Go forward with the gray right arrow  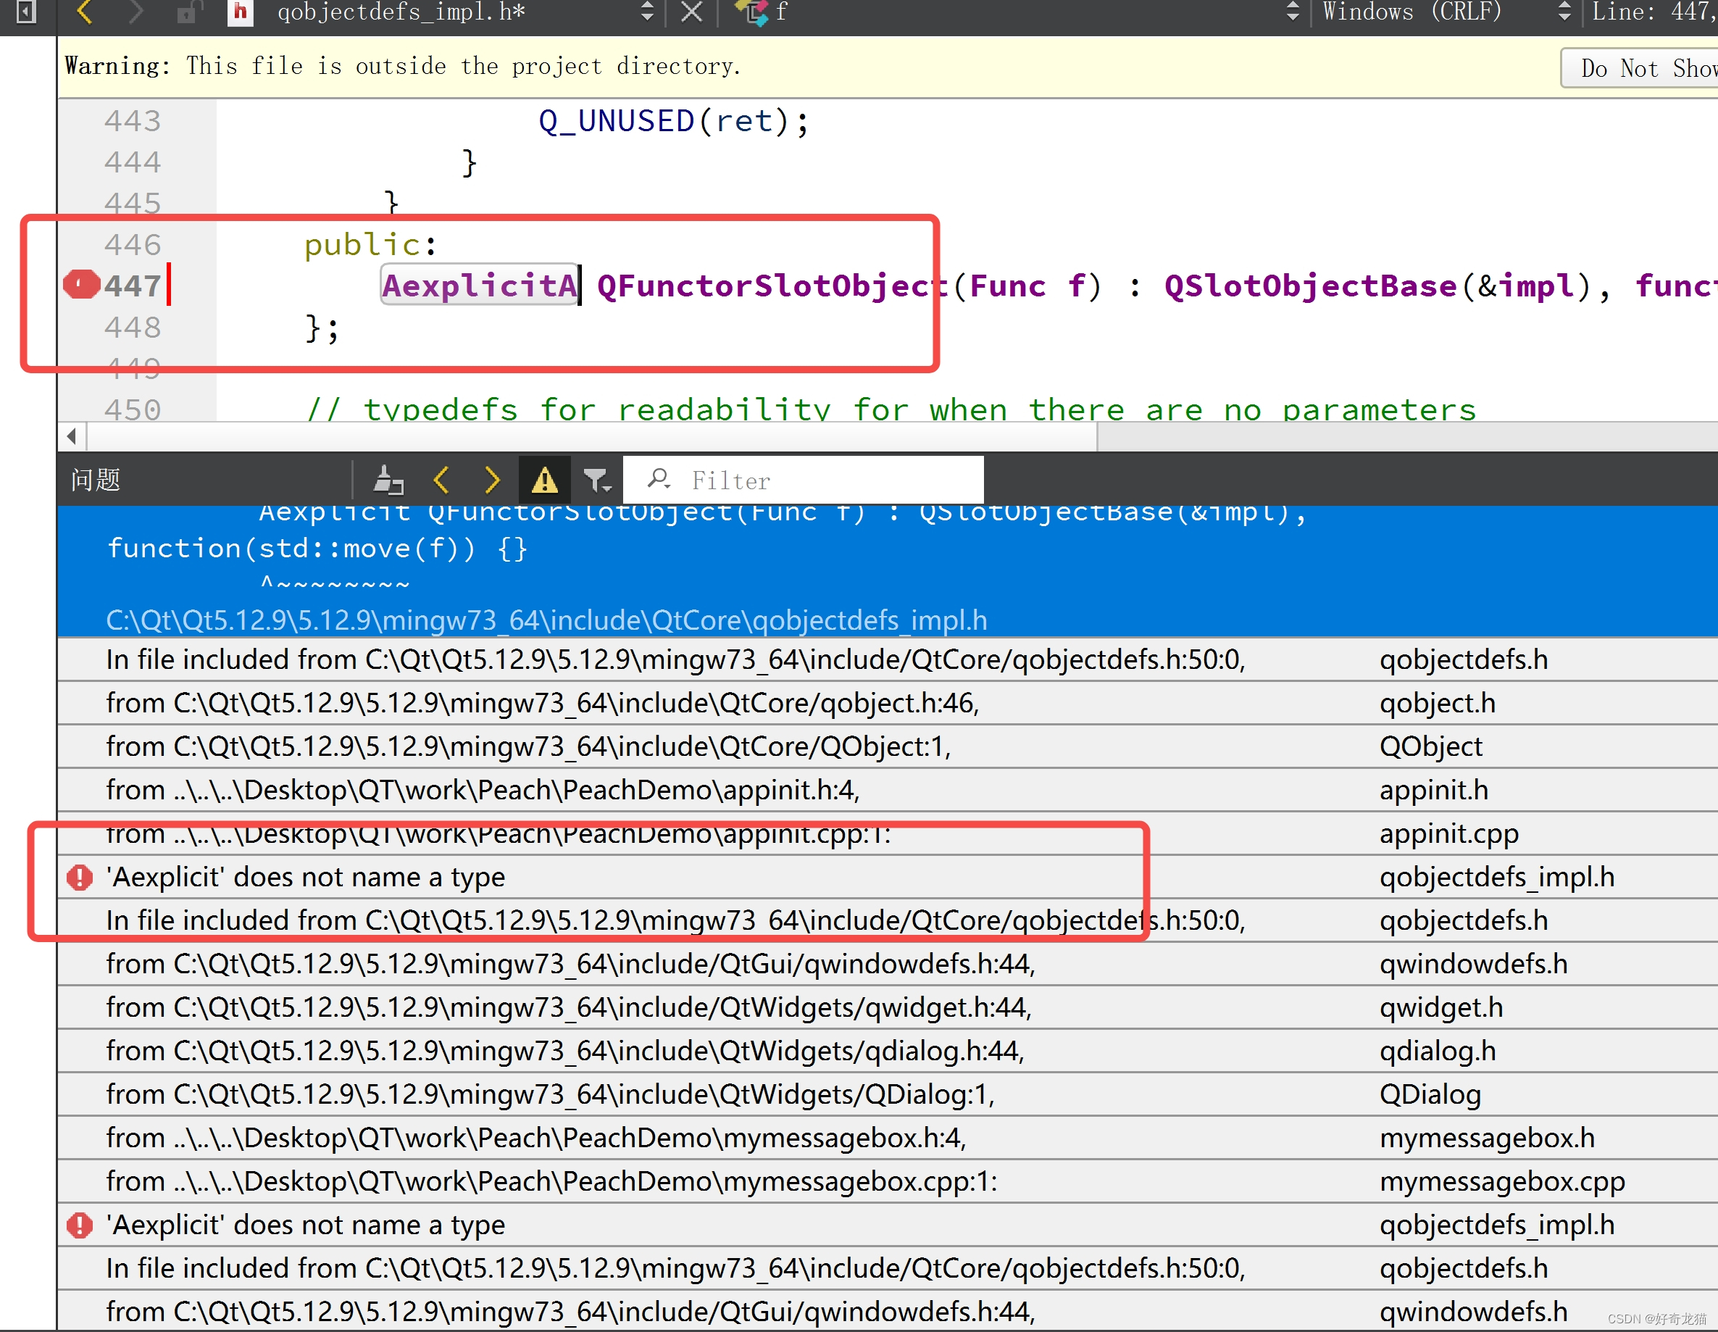pyautogui.click(x=135, y=12)
